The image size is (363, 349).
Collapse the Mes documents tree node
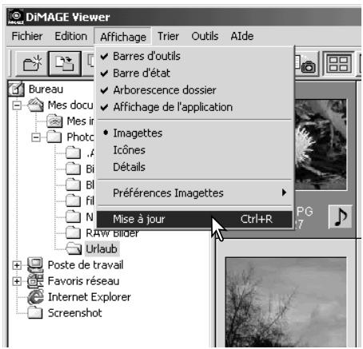click(17, 105)
